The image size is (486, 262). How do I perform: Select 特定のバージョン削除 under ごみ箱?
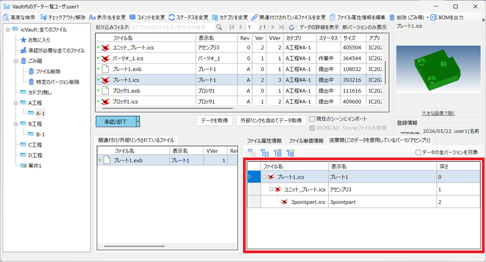click(x=54, y=82)
